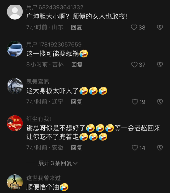Dislike the comment from 山东 user
This screenshot has width=170, height=193.
point(160,27)
